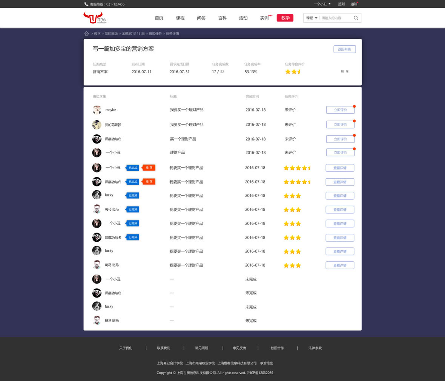Viewport: 445px width, 381px height.
Task: Open the 课程 search category dropdown
Action: [x=311, y=18]
